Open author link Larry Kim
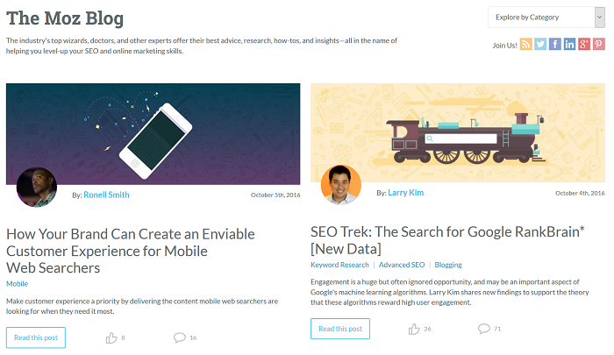This screenshot has height=355, width=614. [405, 192]
